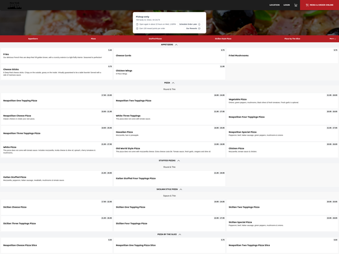Pick Neapolitan Three Toppings Pizza
Viewport: 339px width, 254px height.
click(x=57, y=134)
